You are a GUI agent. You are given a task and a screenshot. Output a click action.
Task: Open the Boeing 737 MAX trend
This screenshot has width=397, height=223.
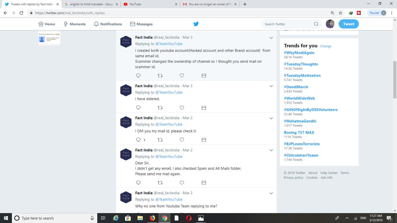[x=299, y=132]
